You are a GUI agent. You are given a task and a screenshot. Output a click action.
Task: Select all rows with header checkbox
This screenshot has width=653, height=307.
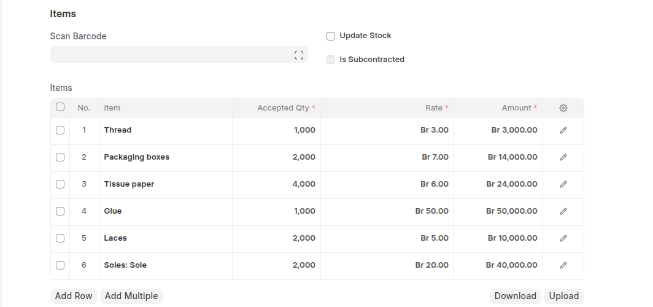pyautogui.click(x=60, y=107)
